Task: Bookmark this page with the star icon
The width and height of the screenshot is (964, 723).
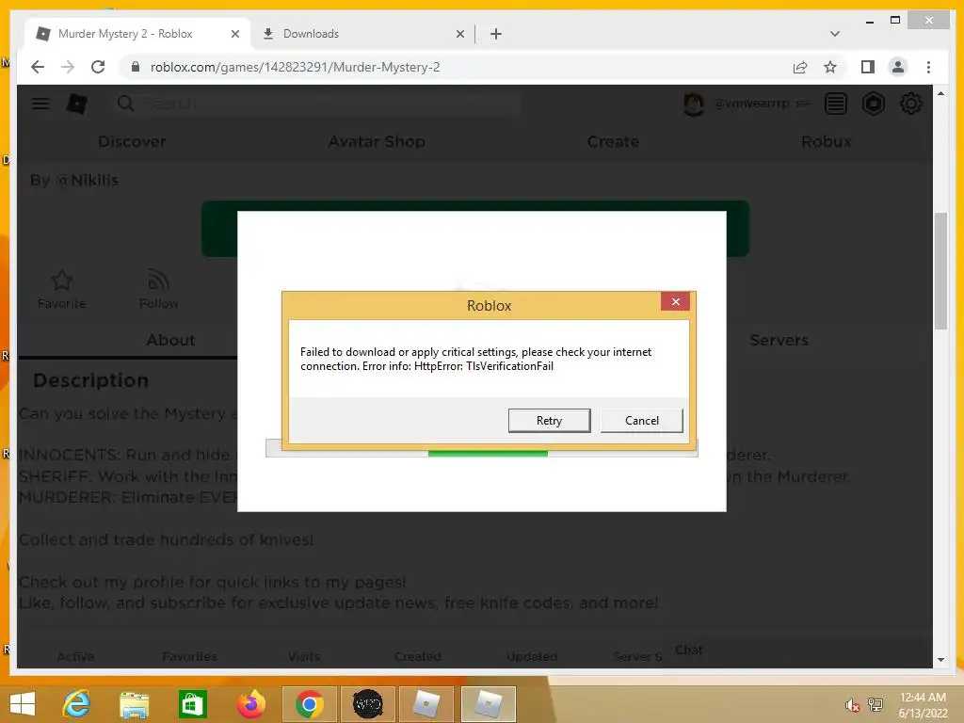Action: point(830,67)
